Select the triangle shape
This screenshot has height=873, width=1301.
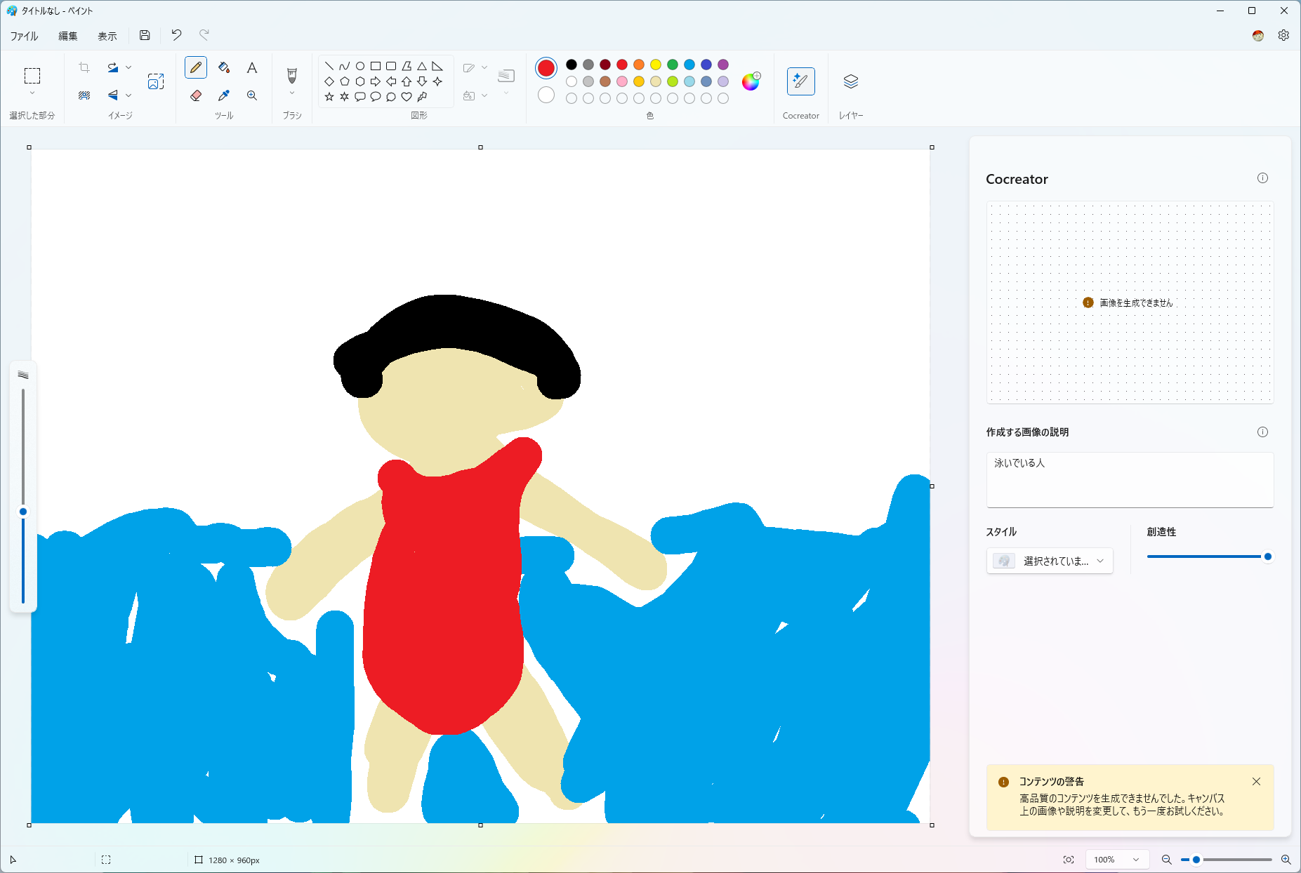point(422,66)
